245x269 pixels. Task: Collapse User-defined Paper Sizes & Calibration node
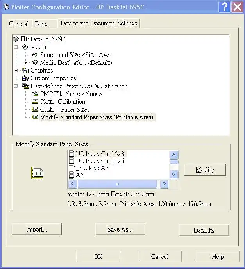(x=16, y=86)
